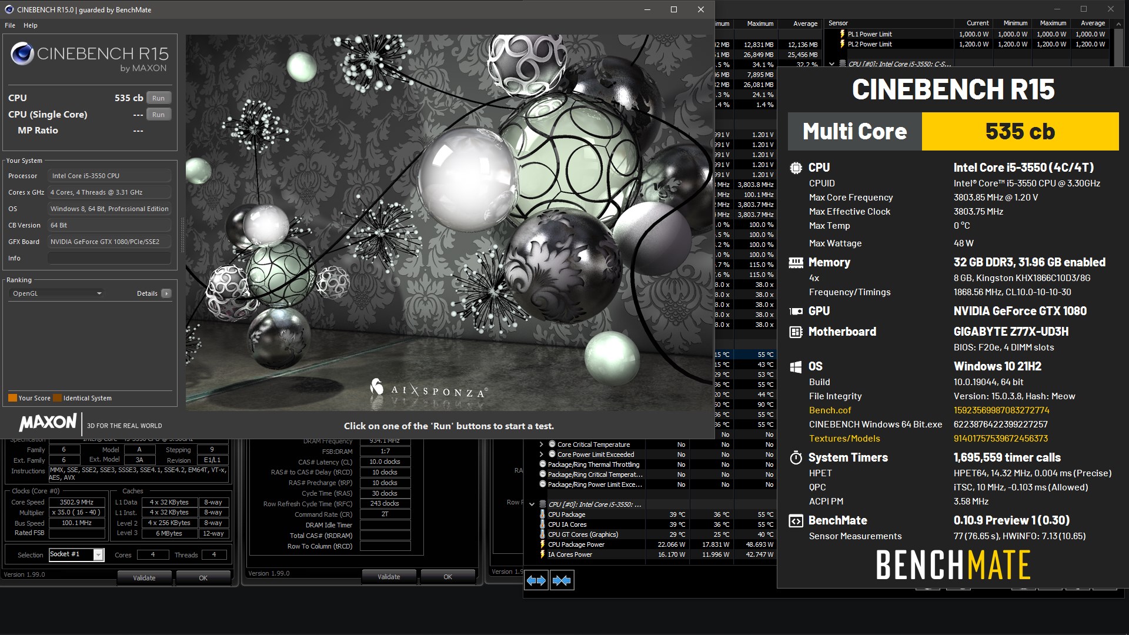Open the Help menu in Cinebench
1129x635 pixels.
[x=31, y=25]
